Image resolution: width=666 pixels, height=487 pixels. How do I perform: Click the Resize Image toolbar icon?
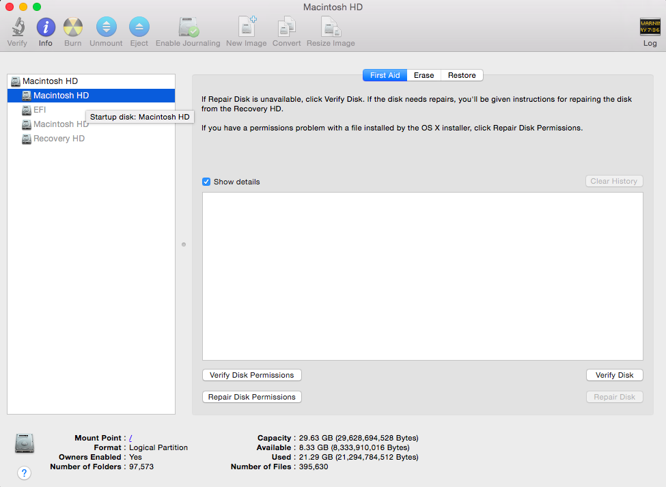coord(331,27)
